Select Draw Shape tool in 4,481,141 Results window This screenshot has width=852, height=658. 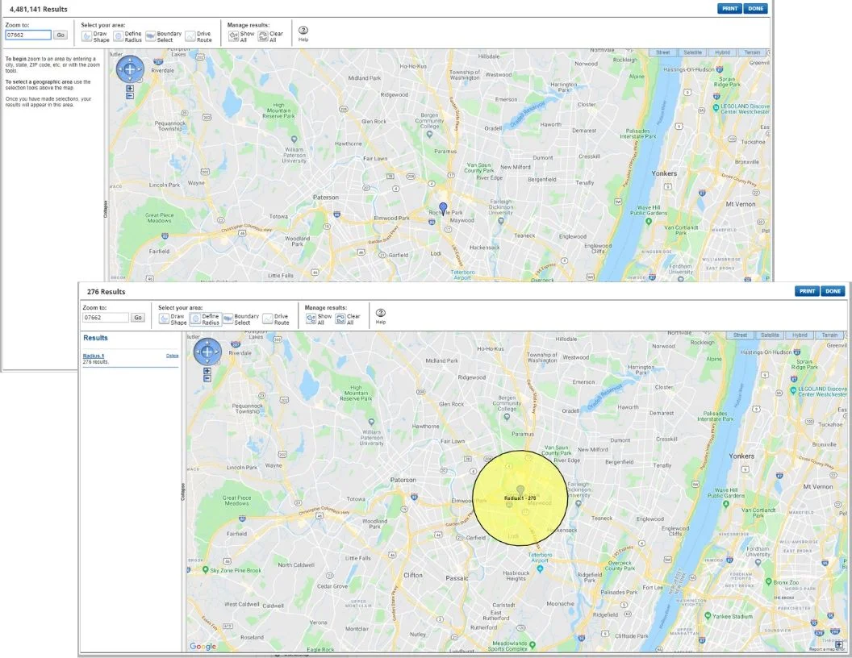(96, 36)
